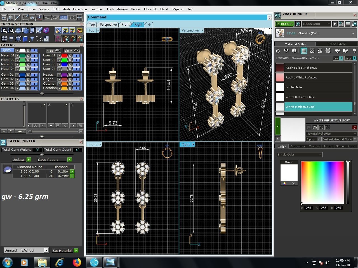Screen dimensions: 358x268
Task: Toggle the lock on the Metal 01 layer
Action: pos(28,56)
